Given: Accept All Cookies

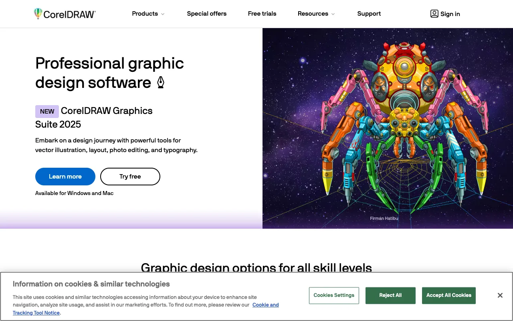Looking at the screenshot, I should click(x=448, y=295).
